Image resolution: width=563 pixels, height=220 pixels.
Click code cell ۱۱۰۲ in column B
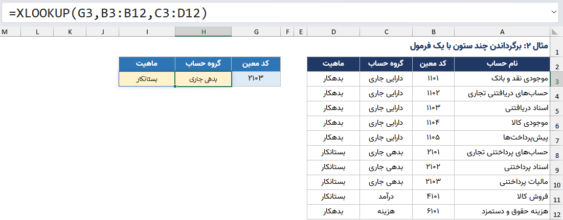434,94
